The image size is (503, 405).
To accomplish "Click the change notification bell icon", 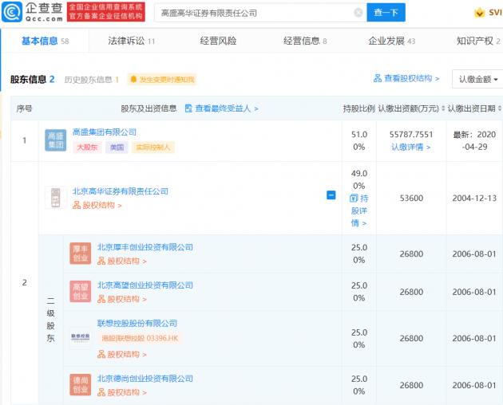I will click(x=133, y=79).
